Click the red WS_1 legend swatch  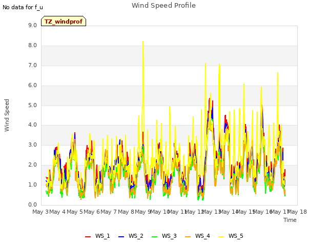pyautogui.click(x=88, y=236)
